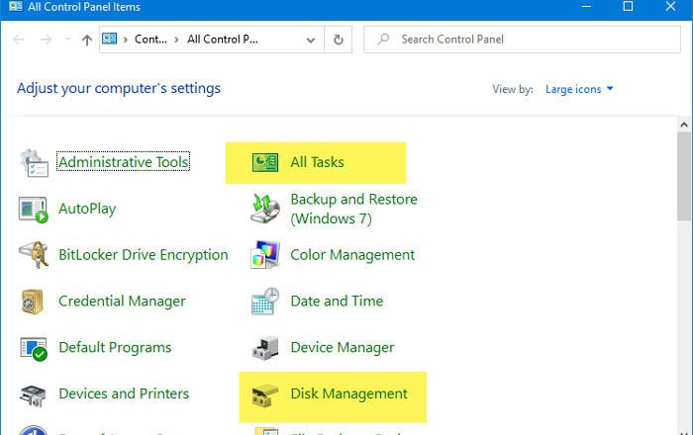
Task: Open the All Tasks link
Action: pos(317,162)
